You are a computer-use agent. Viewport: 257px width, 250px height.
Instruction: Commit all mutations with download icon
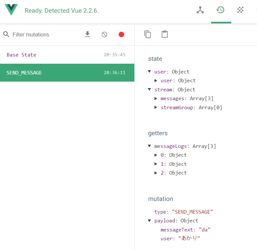pyautogui.click(x=88, y=34)
